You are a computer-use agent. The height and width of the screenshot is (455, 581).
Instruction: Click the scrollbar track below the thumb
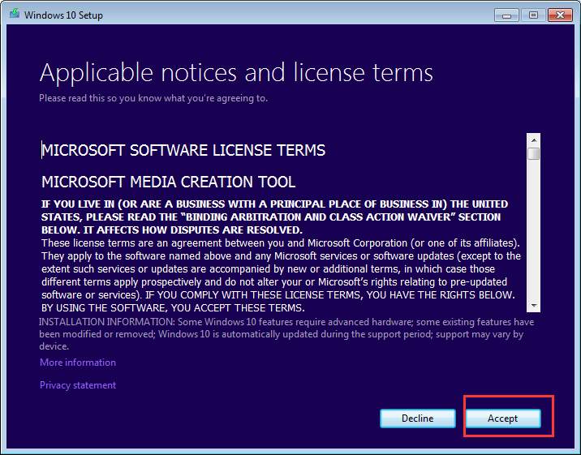[533, 235]
